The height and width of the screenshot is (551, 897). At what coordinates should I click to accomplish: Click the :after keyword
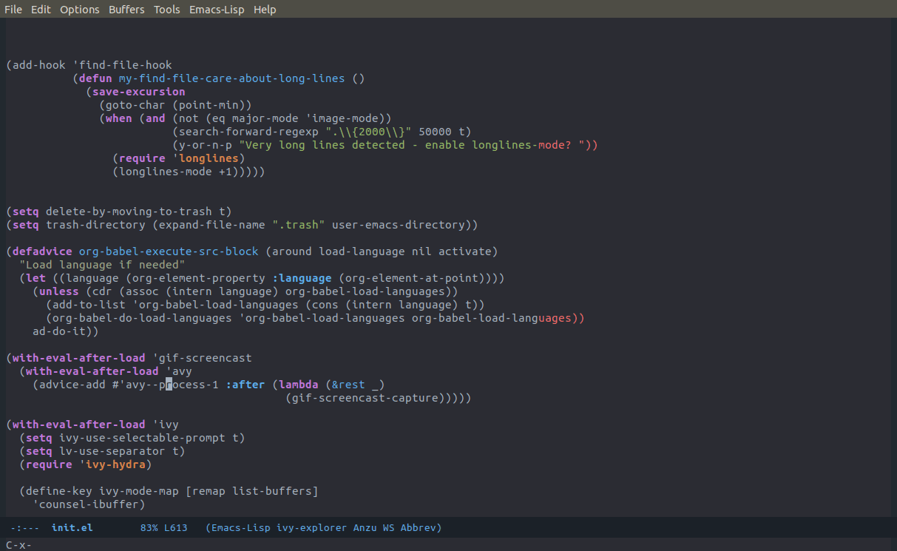coord(245,385)
